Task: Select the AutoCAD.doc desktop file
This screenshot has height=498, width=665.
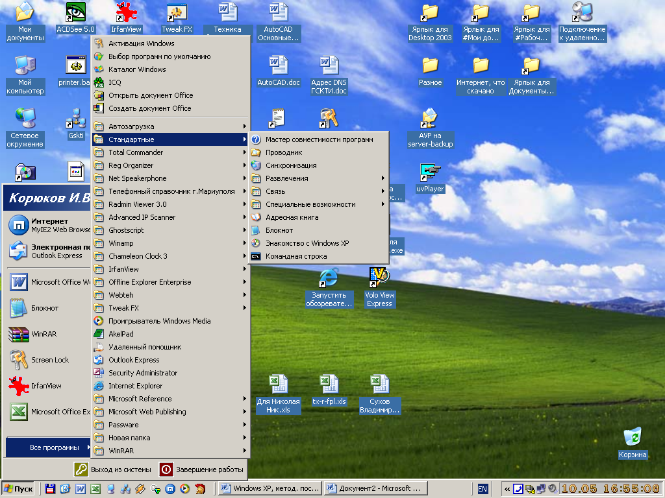Action: 278,71
